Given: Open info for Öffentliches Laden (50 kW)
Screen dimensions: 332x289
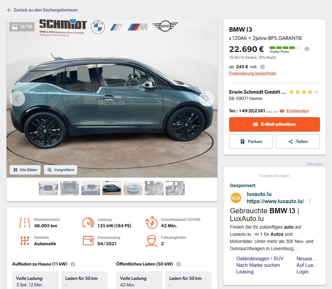Looking at the screenshot, I should (x=179, y=264).
